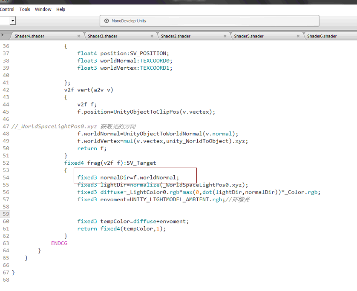Close the Shader4.shader tab
Viewport: 357px width, 291px height.
[x=79, y=36]
